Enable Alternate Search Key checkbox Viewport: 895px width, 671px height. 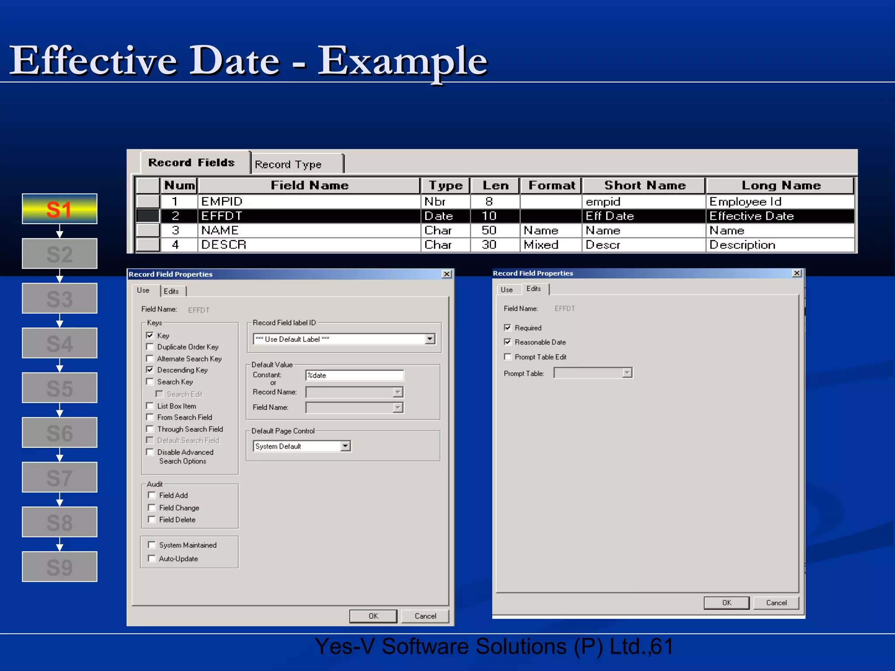coord(150,358)
